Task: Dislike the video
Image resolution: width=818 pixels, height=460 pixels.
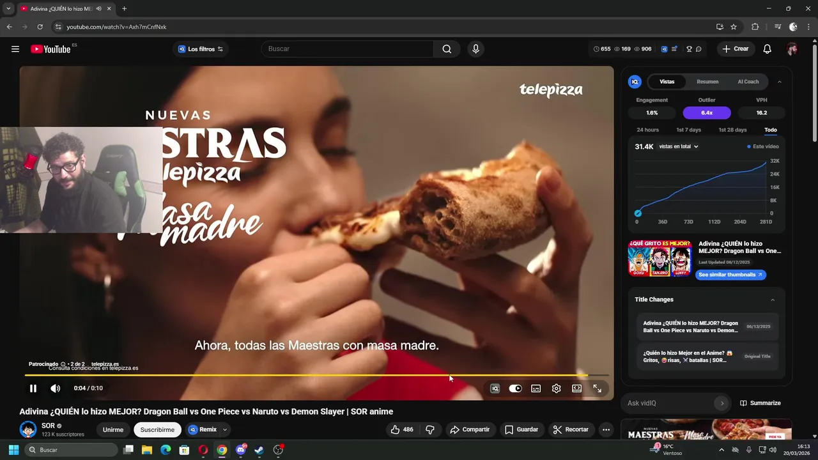Action: 430,430
